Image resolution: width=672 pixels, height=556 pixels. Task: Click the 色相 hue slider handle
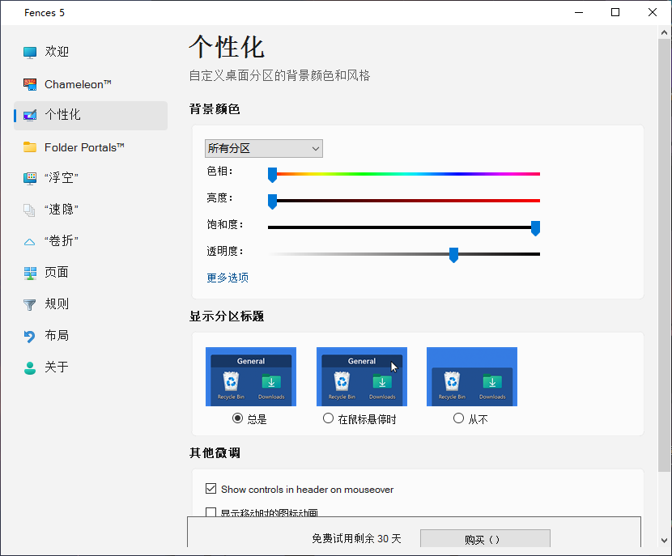click(272, 175)
